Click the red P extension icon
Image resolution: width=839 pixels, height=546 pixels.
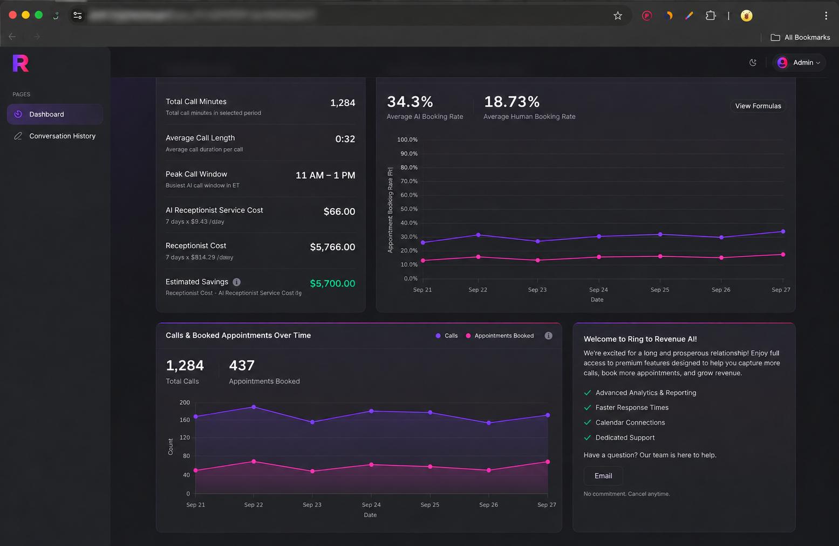point(647,16)
